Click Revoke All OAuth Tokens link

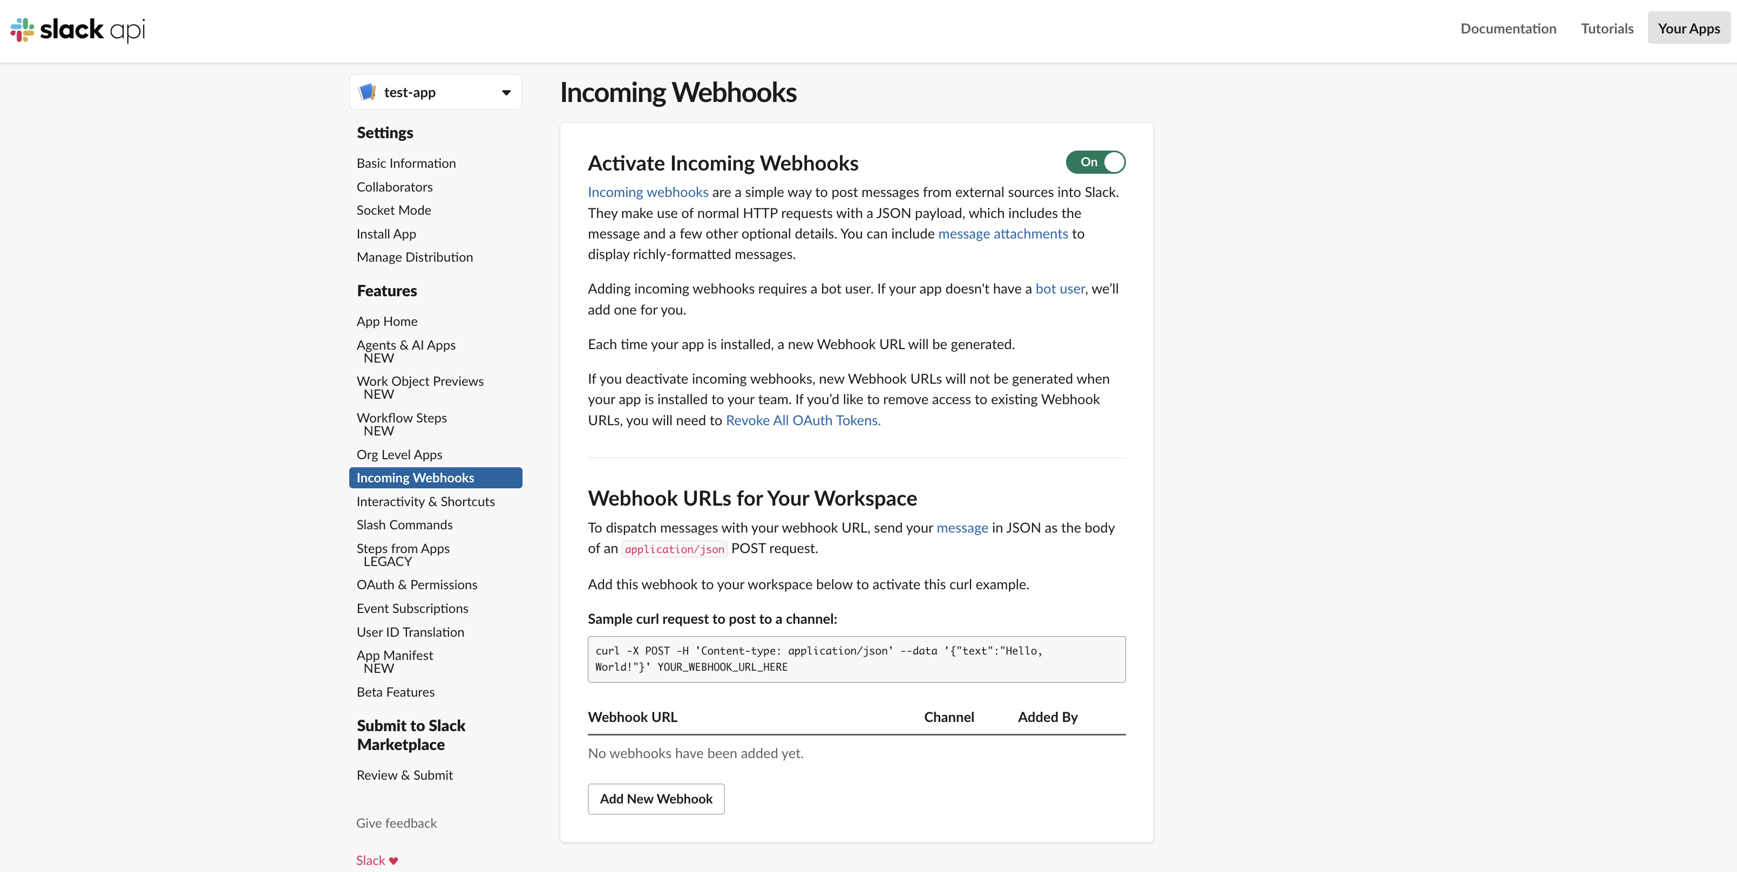(x=803, y=420)
